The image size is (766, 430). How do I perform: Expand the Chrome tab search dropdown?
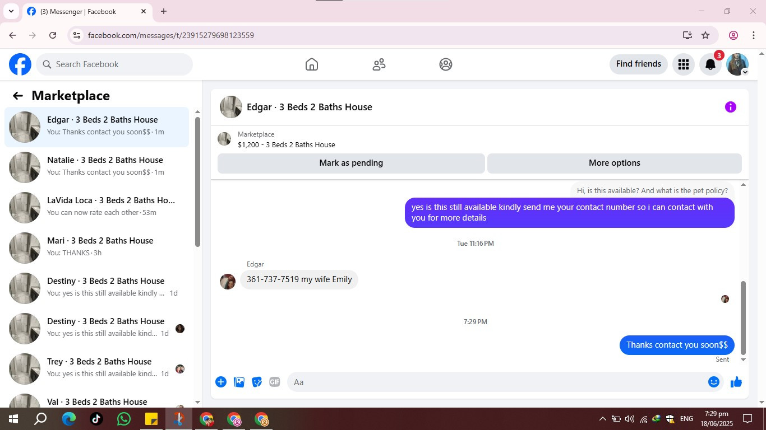[x=11, y=11]
